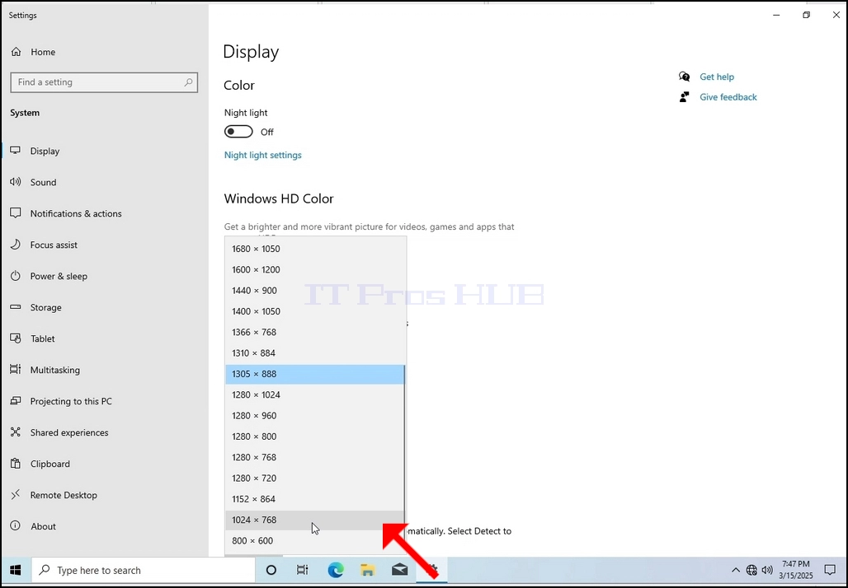
Task: Select resolution 1280 × 960
Action: (315, 416)
